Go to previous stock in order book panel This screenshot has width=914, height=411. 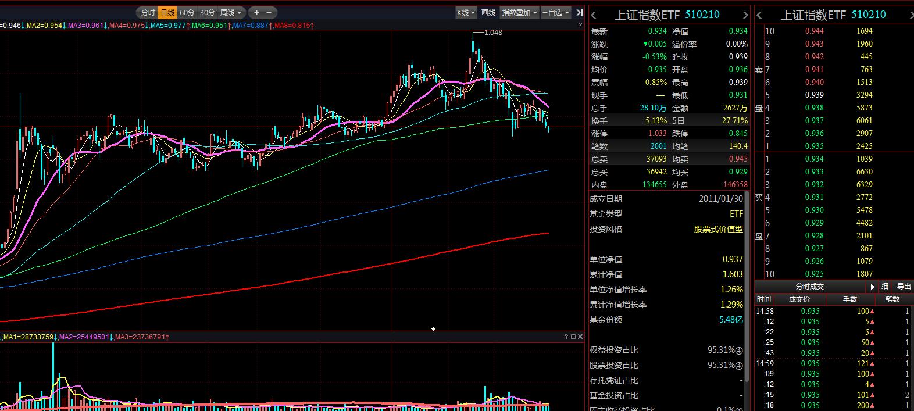point(760,15)
